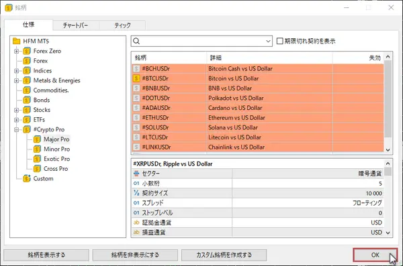Image resolution: width=403 pixels, height=266 pixels.
Task: Expand the Indices tree node
Action: tap(16, 71)
